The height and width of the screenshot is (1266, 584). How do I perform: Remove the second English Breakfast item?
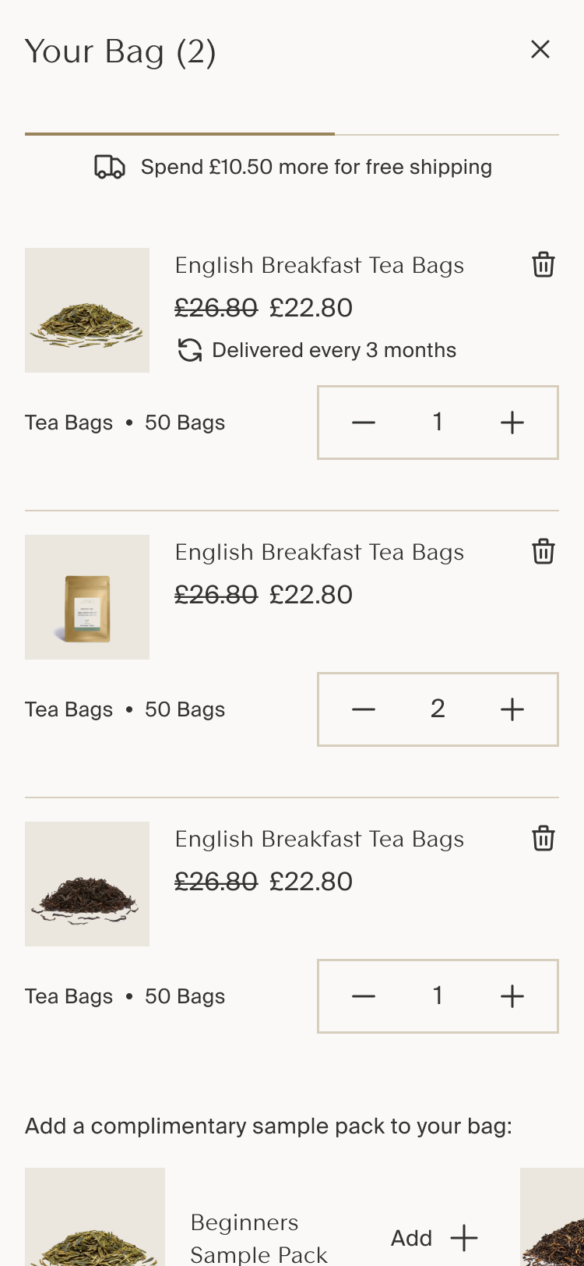pyautogui.click(x=543, y=552)
